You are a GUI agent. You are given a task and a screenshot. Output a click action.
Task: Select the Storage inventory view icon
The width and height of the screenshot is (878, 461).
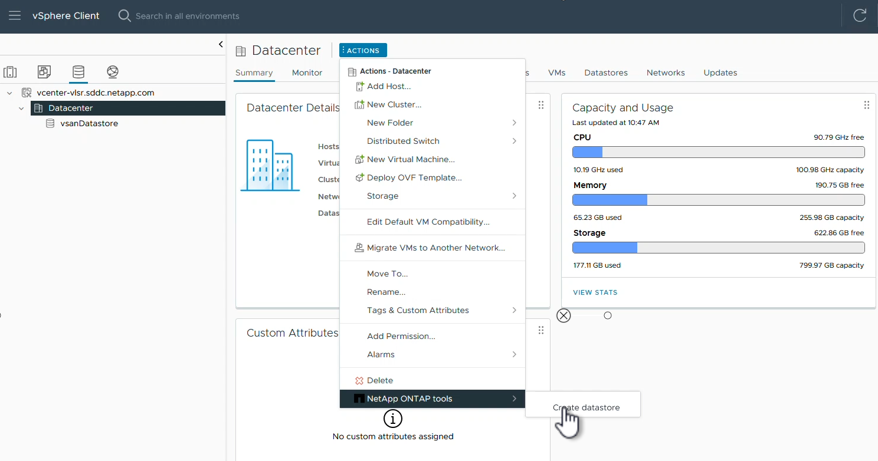78,72
